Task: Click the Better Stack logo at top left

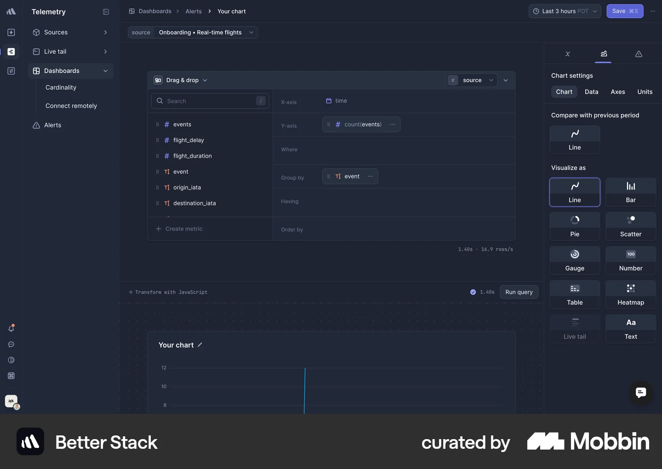Action: [11, 11]
